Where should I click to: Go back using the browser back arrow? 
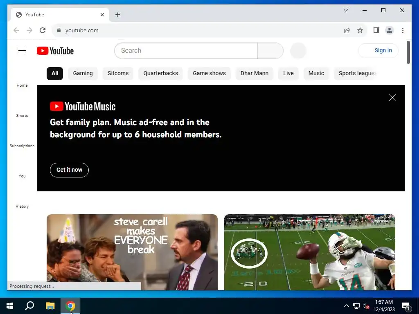(16, 30)
